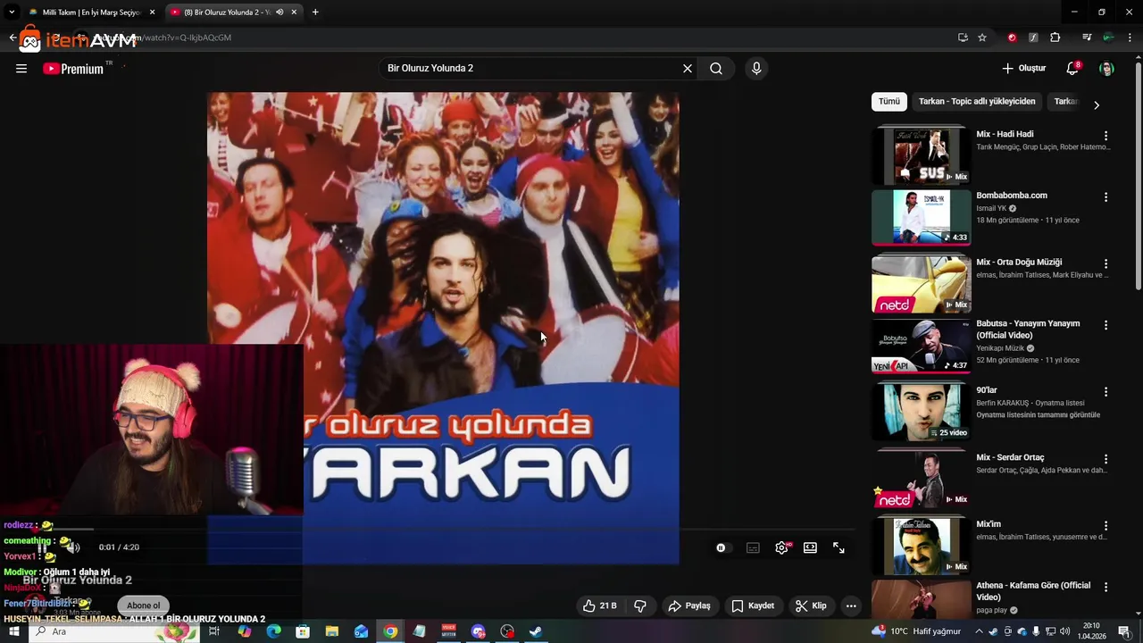
Task: Start voice search with the microphone
Action: [x=756, y=69]
